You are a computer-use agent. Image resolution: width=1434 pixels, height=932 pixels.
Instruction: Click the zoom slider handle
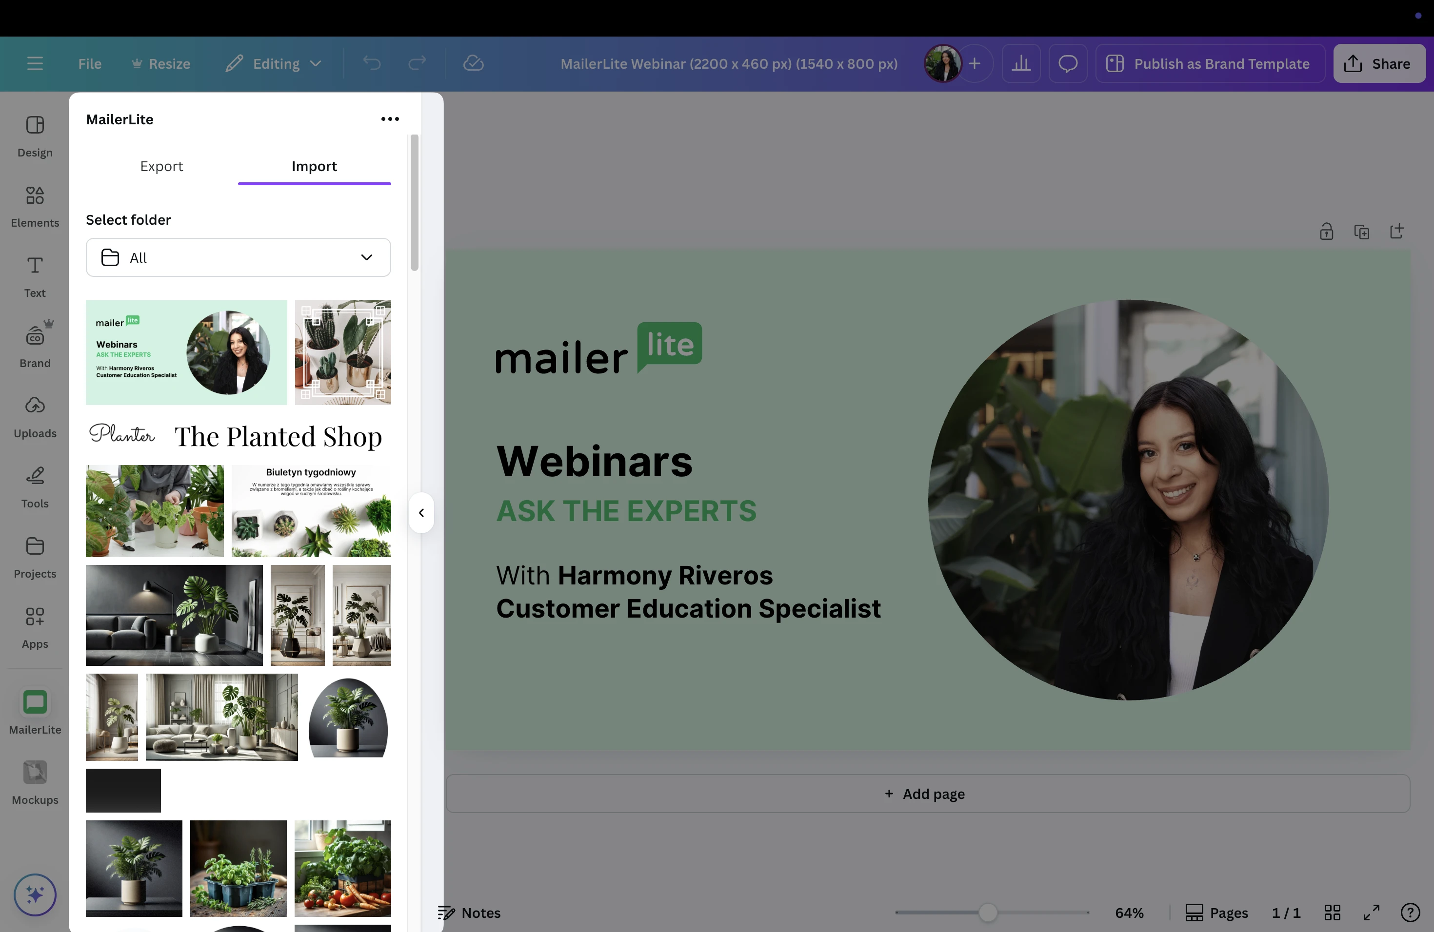pyautogui.click(x=987, y=913)
